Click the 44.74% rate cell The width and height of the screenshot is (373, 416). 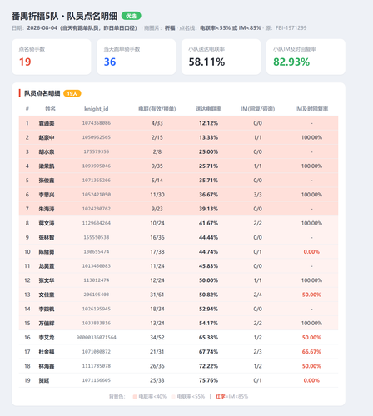[208, 251]
